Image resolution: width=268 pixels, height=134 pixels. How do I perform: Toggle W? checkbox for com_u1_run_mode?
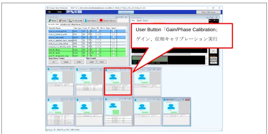[x=97, y=37]
